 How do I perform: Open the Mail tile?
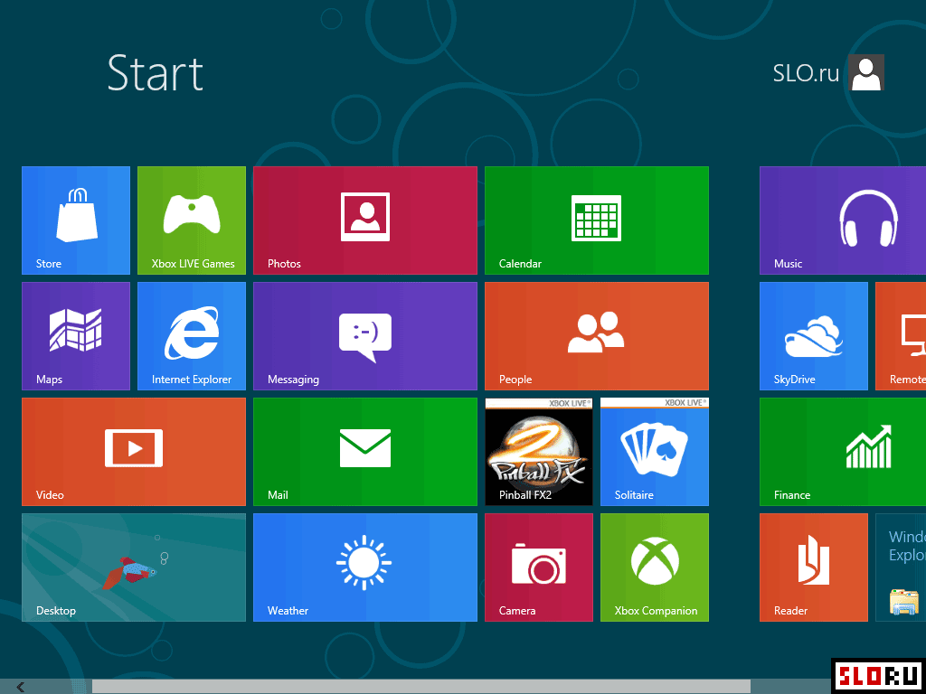tap(365, 452)
